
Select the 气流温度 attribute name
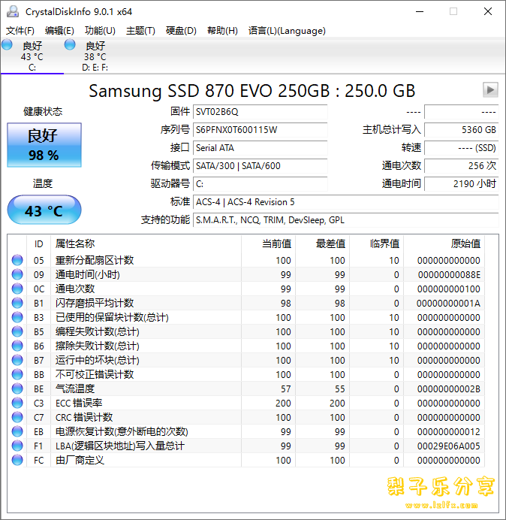[75, 388]
